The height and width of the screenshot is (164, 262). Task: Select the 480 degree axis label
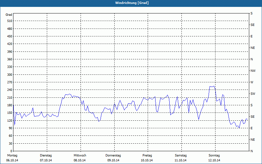tap(10, 29)
